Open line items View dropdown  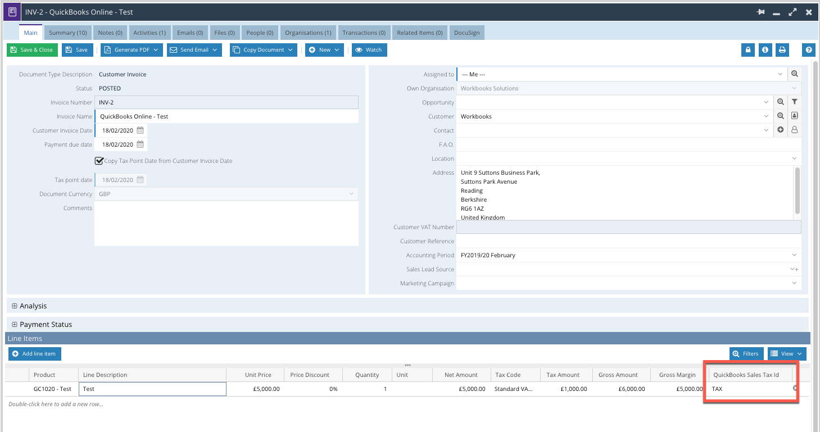(787, 354)
